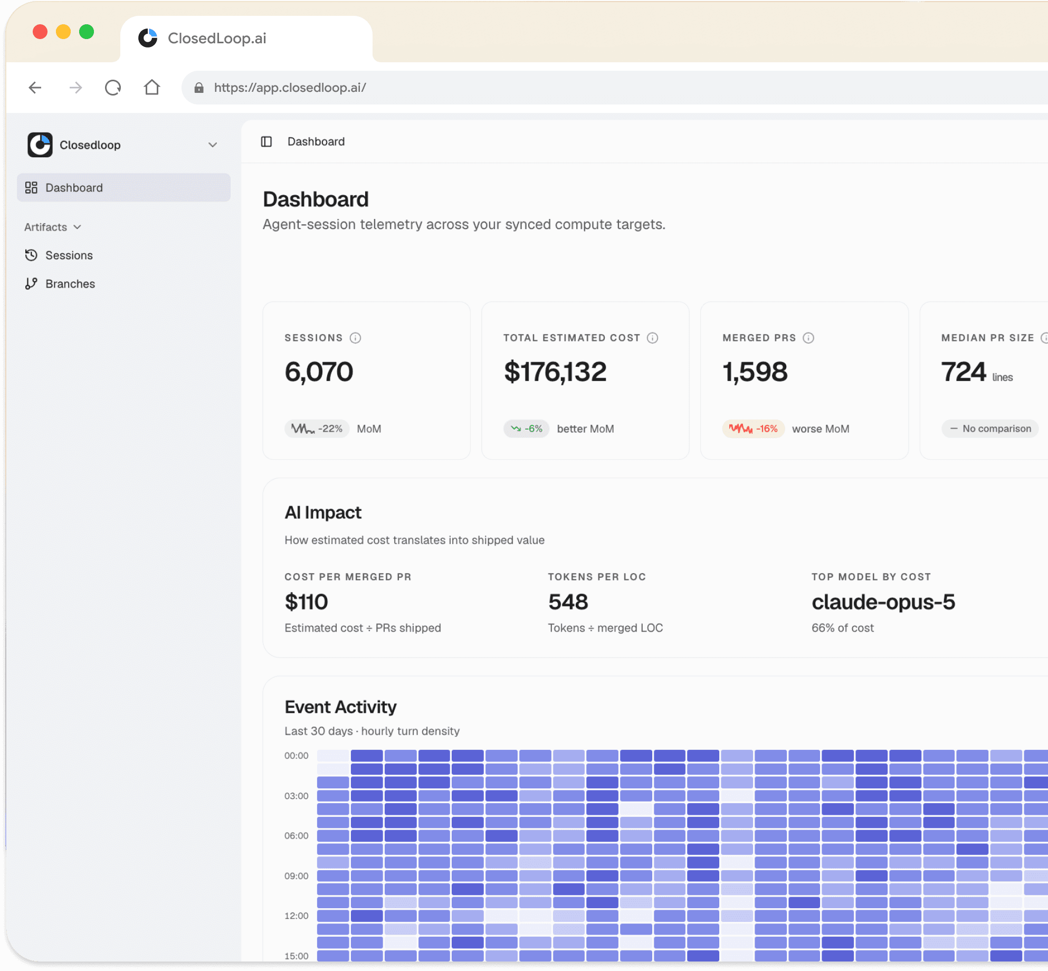Click the 1,598 merged PRs value
This screenshot has height=971, width=1048.
point(755,372)
